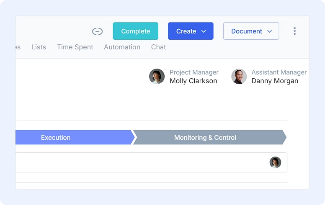Click the Project Manager role label
The width and height of the screenshot is (325, 205).
click(x=194, y=72)
